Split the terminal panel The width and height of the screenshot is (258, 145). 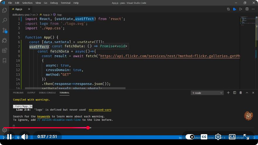pos(235,93)
